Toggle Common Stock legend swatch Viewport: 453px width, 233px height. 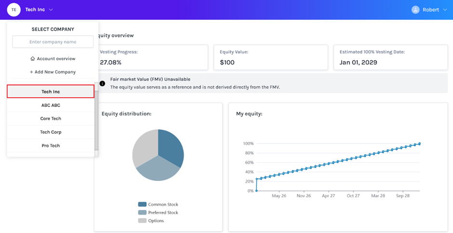pos(142,205)
